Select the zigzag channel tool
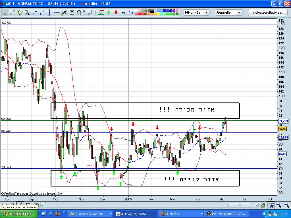This screenshot has width=291, height=218. tap(101, 12)
